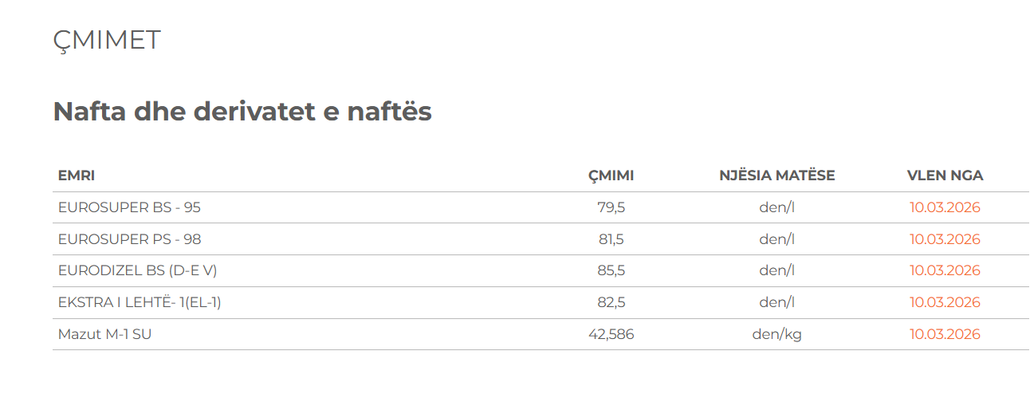The width and height of the screenshot is (1030, 410).
Task: Click the den/l unit for EURODIZEL BS
Action: tap(776, 270)
